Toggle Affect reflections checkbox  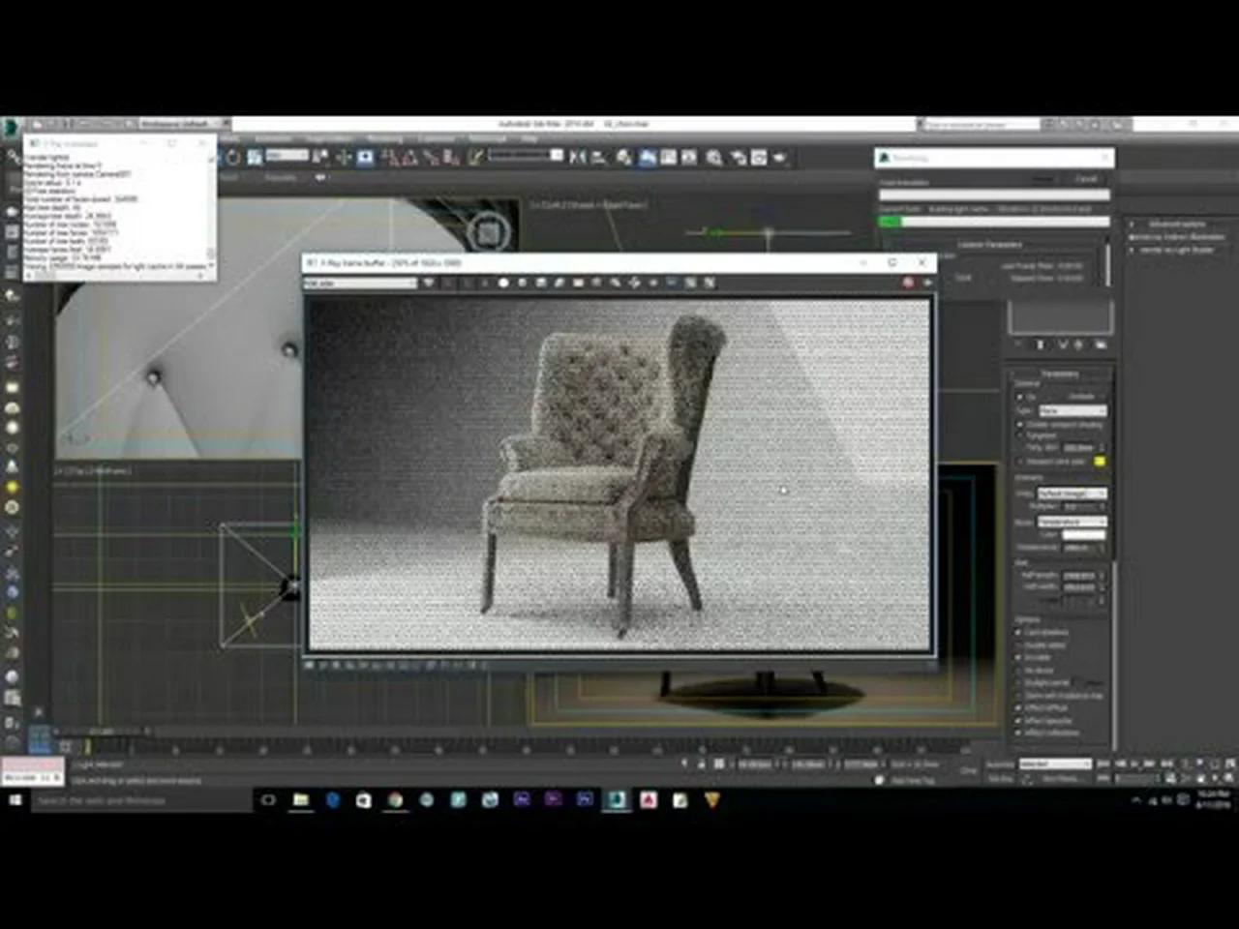(x=1017, y=733)
